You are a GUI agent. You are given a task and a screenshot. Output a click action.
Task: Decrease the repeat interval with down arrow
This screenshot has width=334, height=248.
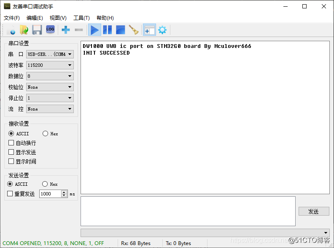64,195
